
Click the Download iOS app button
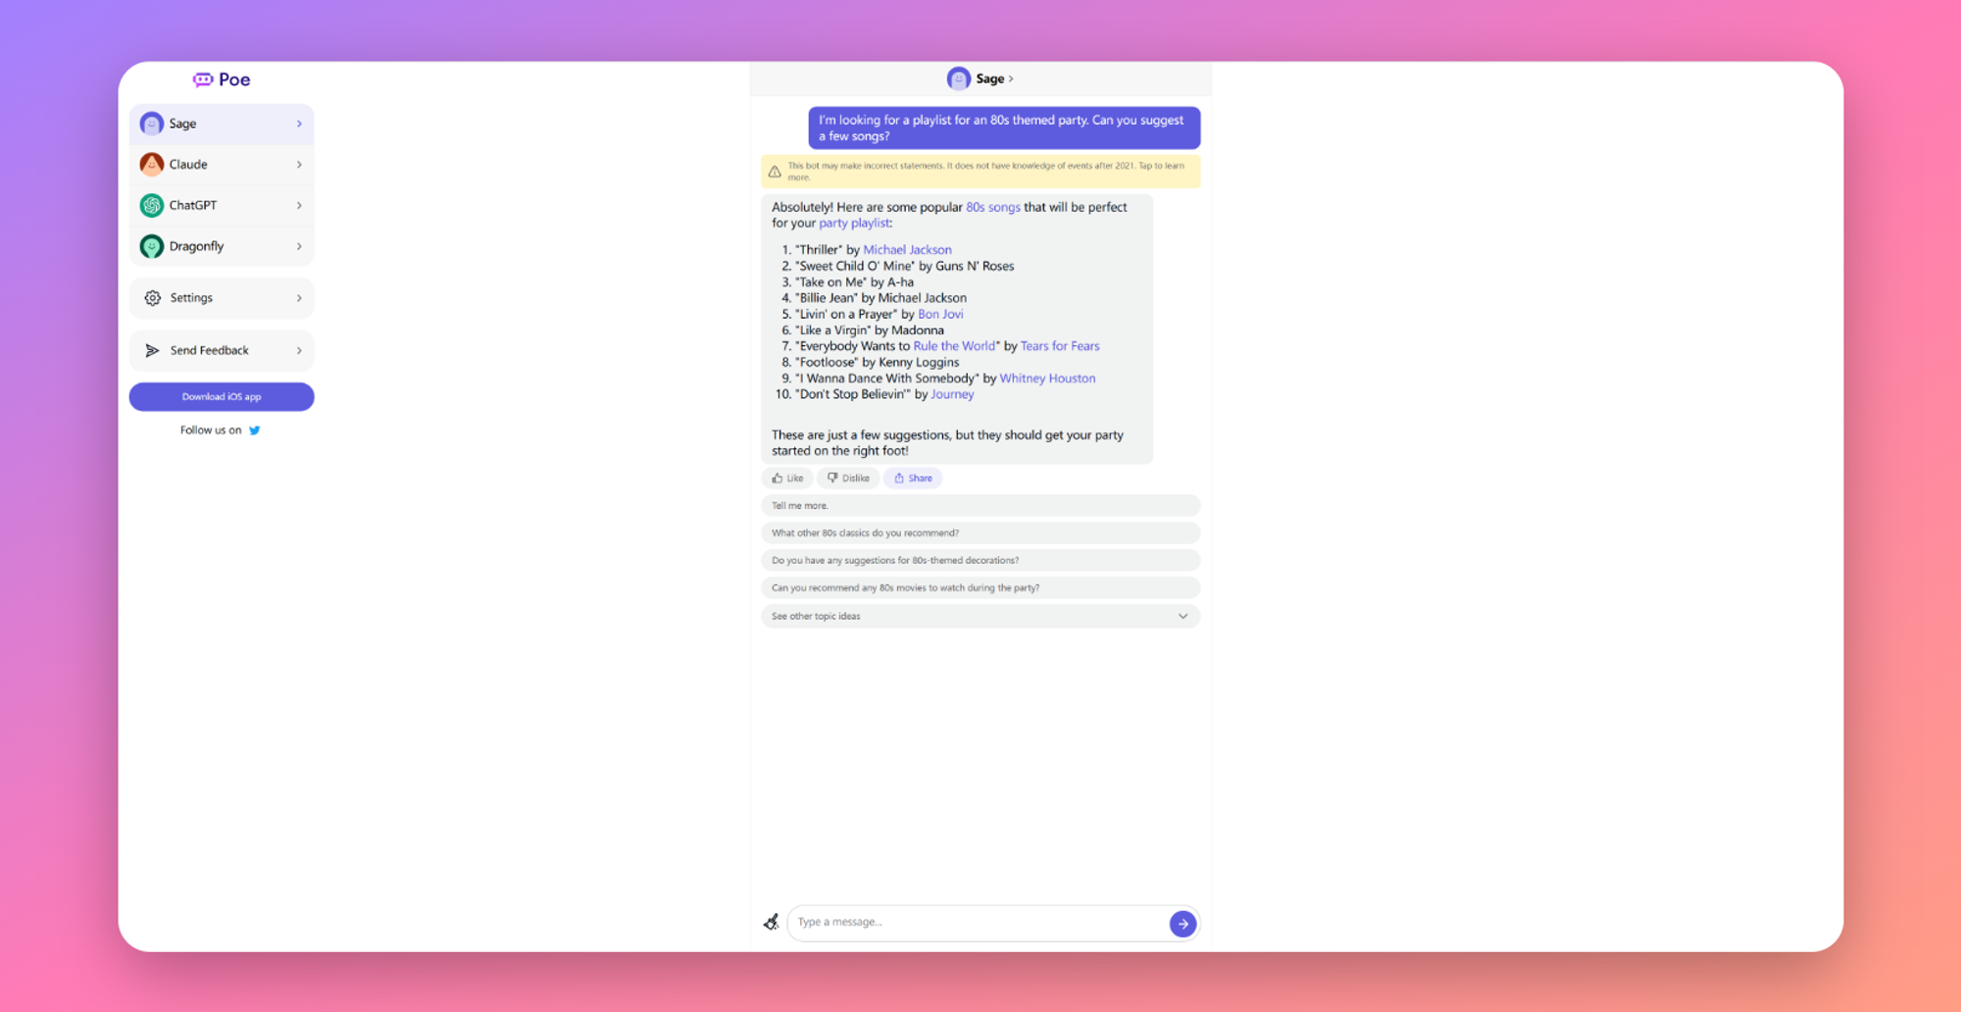tap(222, 397)
